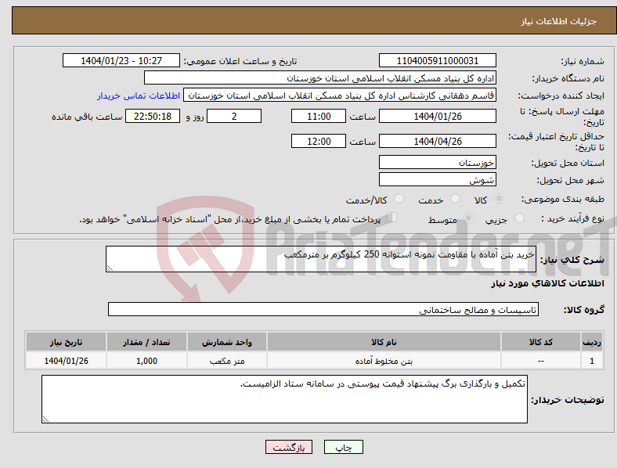Click the price validity time 12:00 field
Screen dimensions: 617x468
(319, 141)
